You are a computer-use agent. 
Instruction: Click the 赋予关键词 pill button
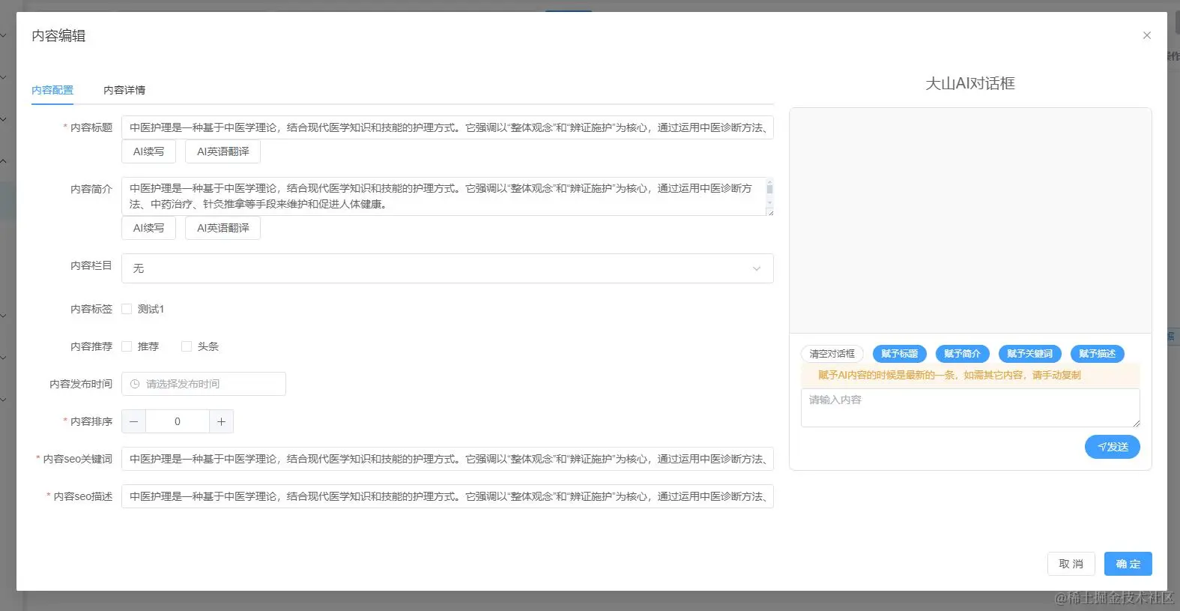pos(1030,354)
